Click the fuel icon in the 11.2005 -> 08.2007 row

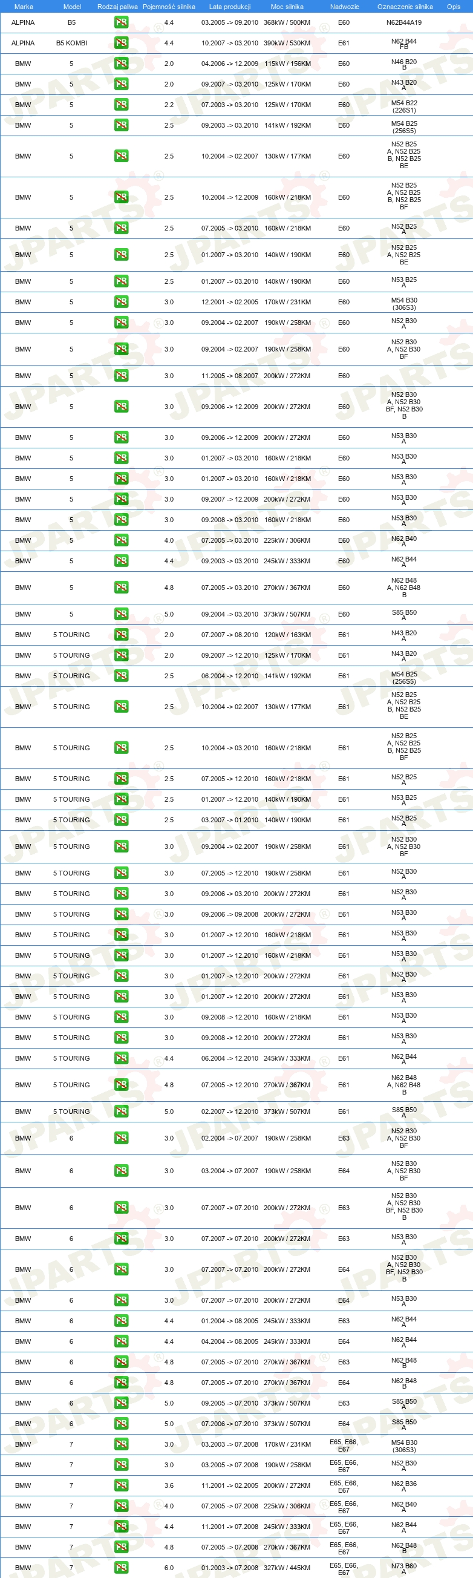tap(122, 376)
